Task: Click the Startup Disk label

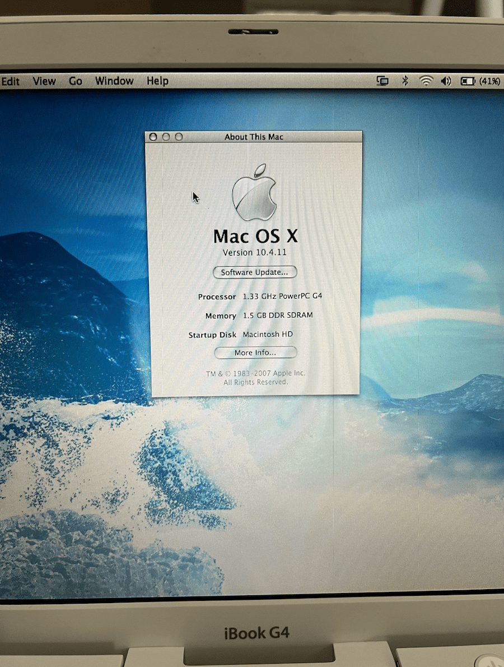Action: pyautogui.click(x=212, y=335)
